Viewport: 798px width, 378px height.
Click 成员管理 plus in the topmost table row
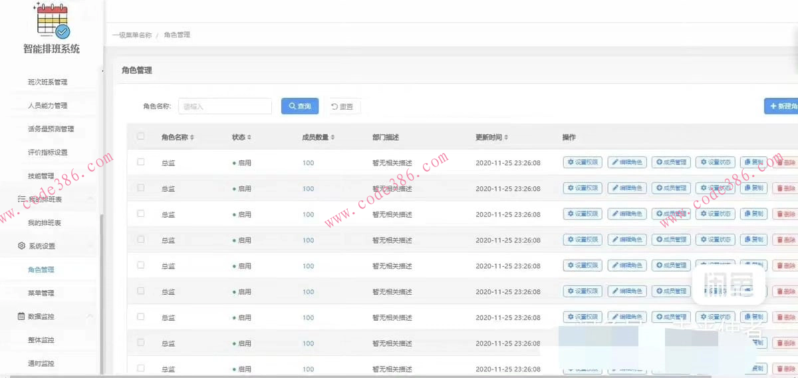click(671, 162)
